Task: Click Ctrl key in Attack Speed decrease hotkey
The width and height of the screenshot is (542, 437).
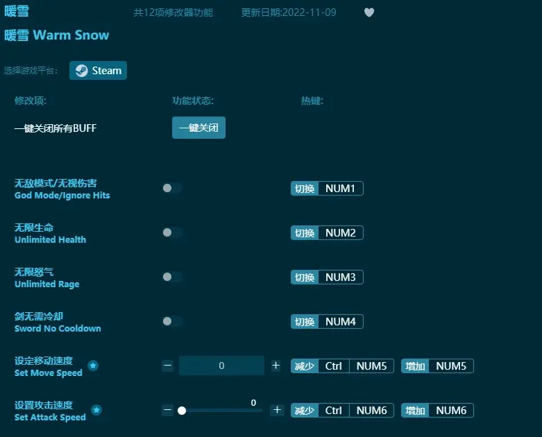Action: click(x=334, y=411)
